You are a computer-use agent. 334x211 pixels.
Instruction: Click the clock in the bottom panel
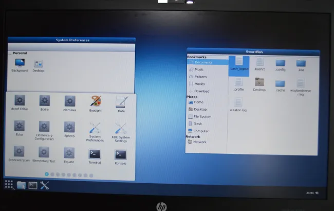click(x=310, y=193)
